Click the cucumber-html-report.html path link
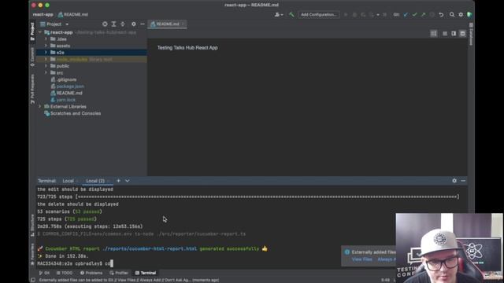Viewport: 504px width, 283px height. click(x=150, y=248)
